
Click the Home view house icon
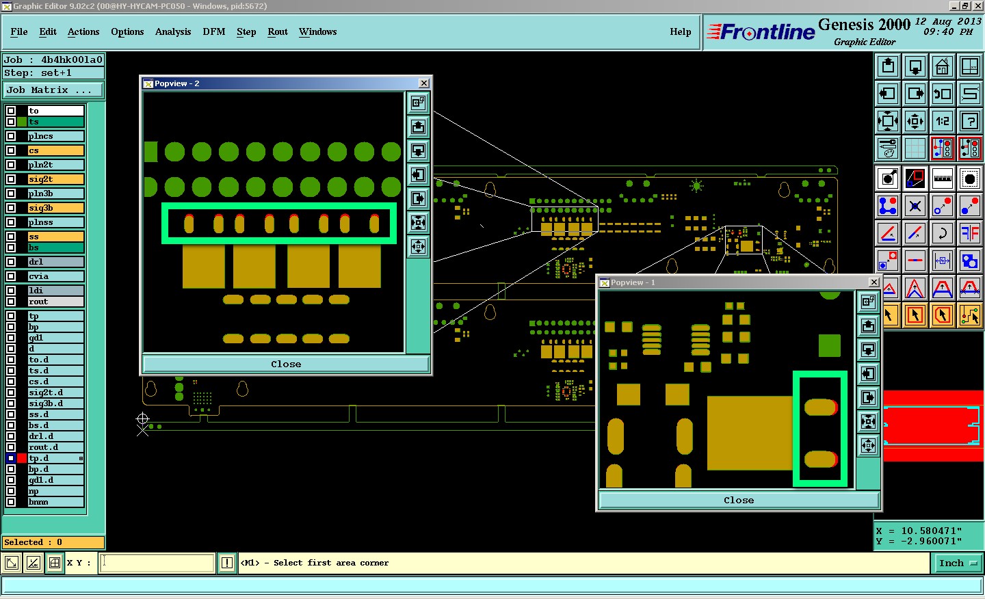tap(942, 67)
